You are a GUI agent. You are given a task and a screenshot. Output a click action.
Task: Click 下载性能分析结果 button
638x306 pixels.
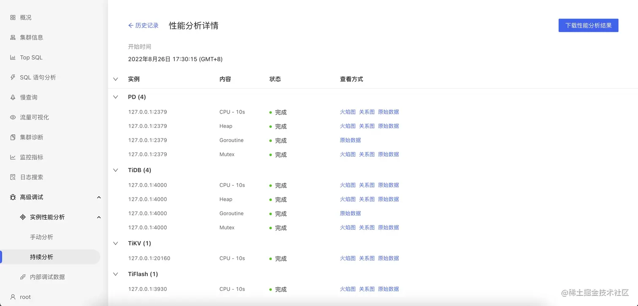[x=588, y=25]
